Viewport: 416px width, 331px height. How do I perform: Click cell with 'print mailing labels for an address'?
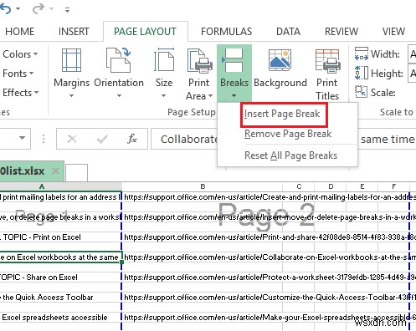(x=61, y=197)
